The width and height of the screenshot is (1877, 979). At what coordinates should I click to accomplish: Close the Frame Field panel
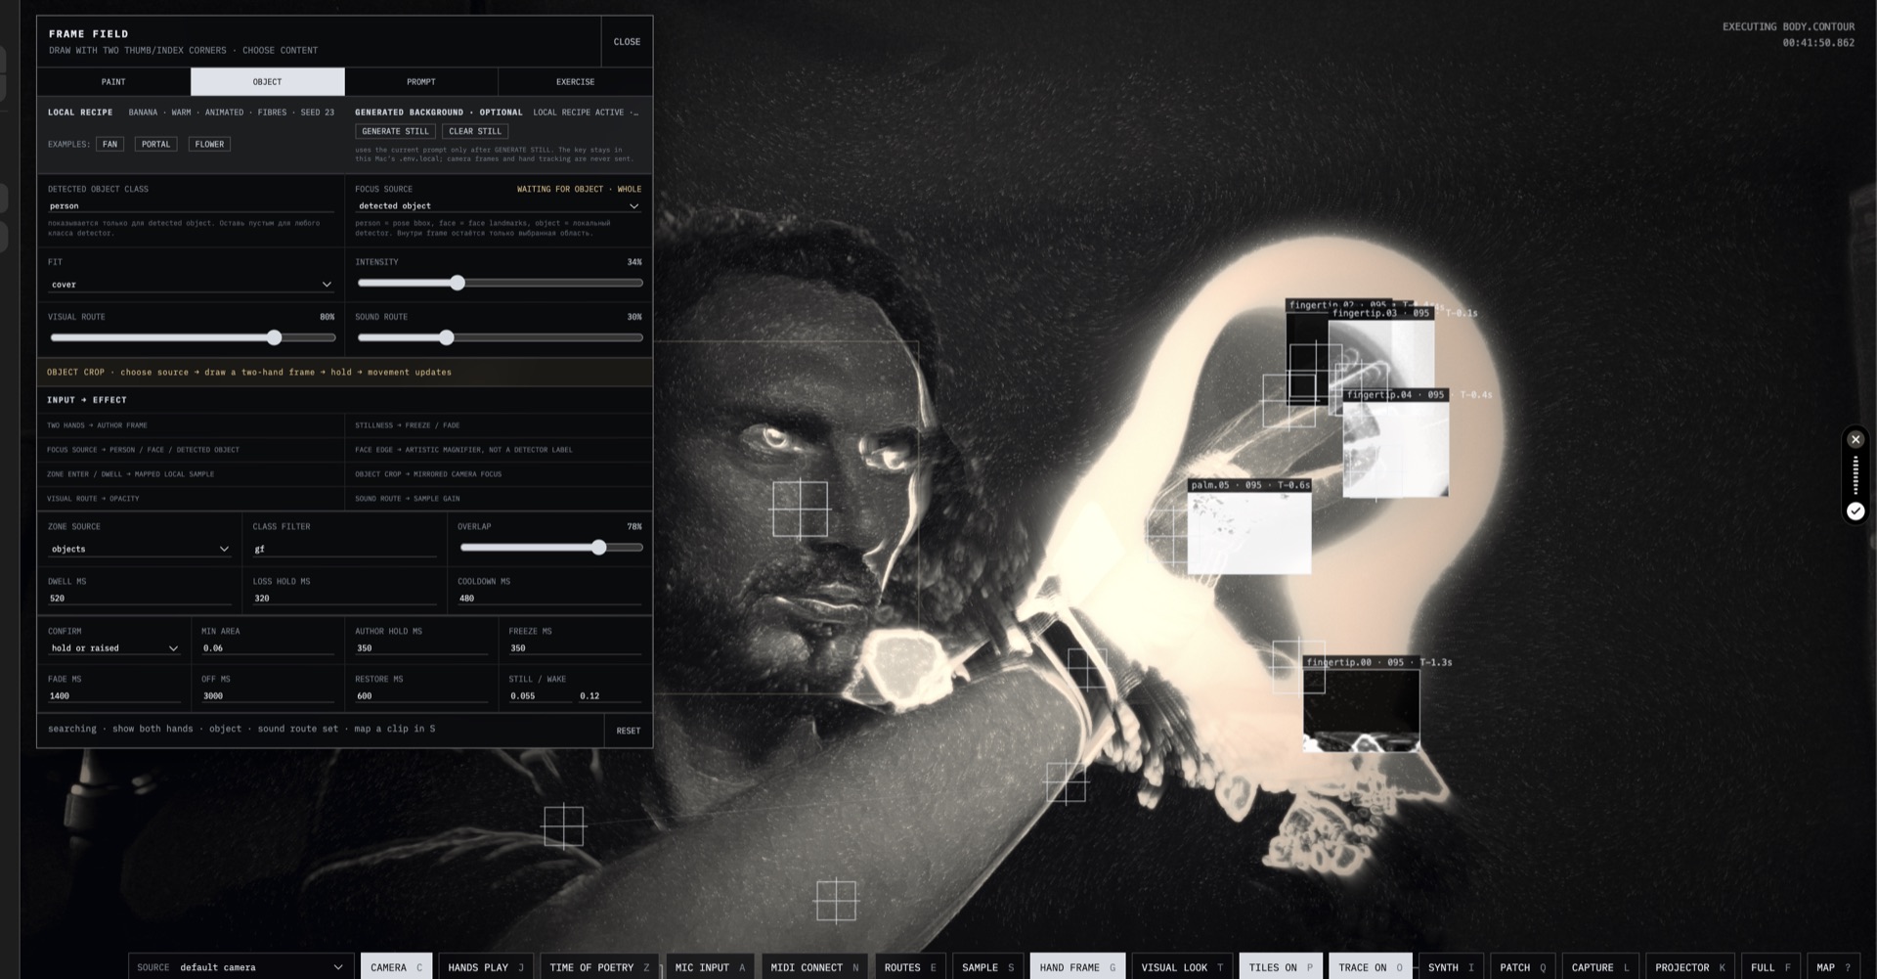click(627, 42)
